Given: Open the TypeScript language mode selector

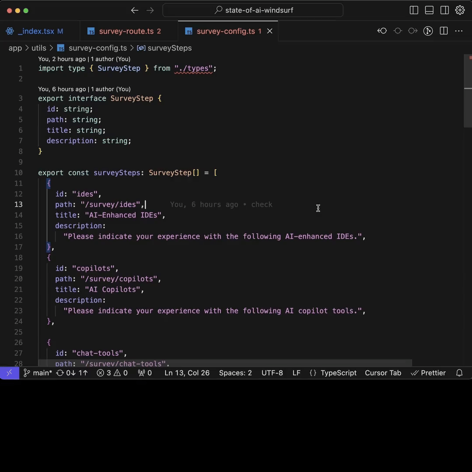Looking at the screenshot, I should click(338, 373).
